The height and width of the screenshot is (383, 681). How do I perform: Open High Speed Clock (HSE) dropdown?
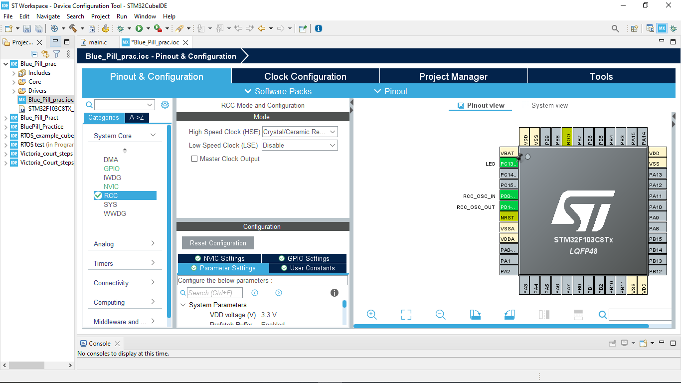point(300,132)
